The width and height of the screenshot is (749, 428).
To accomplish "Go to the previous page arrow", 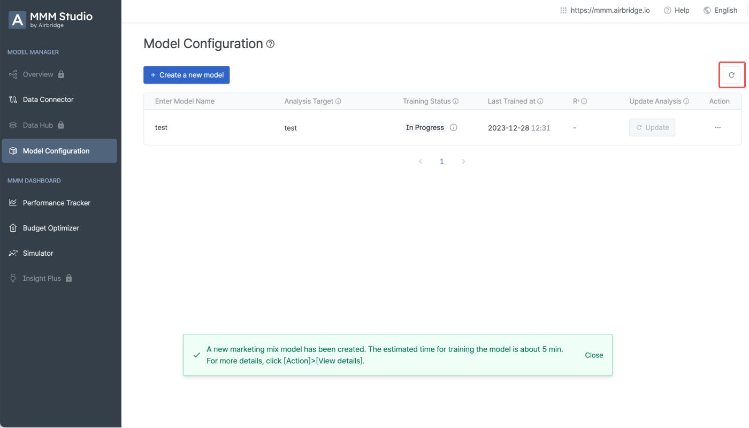I will pos(421,162).
